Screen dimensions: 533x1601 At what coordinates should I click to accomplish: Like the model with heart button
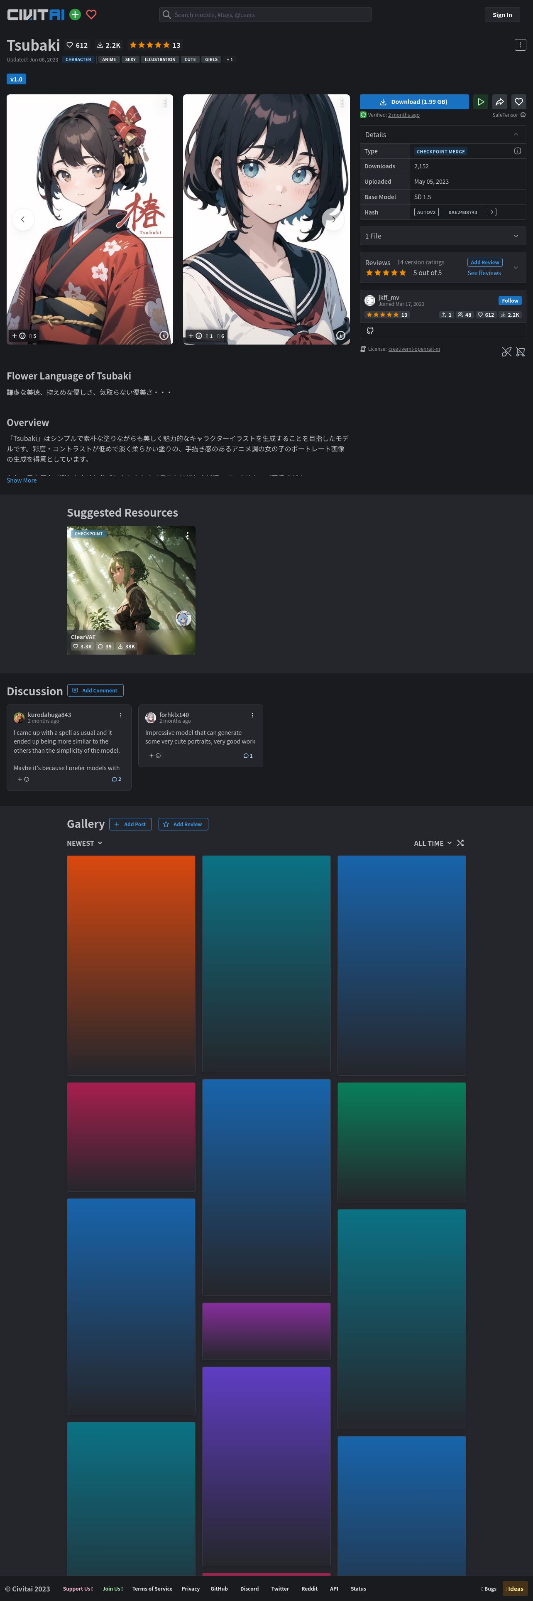point(519,102)
